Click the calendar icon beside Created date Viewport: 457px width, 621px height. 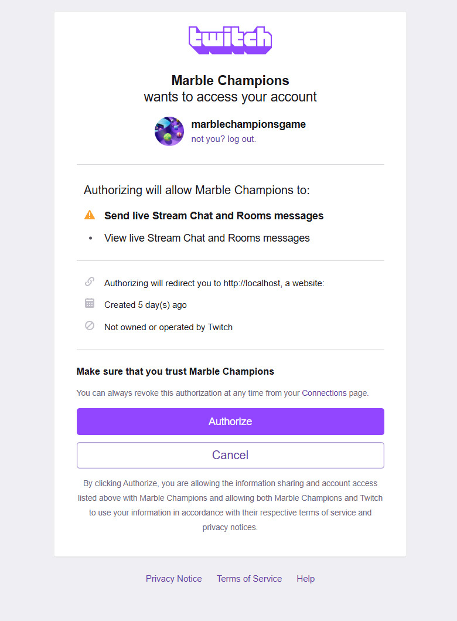click(x=90, y=303)
